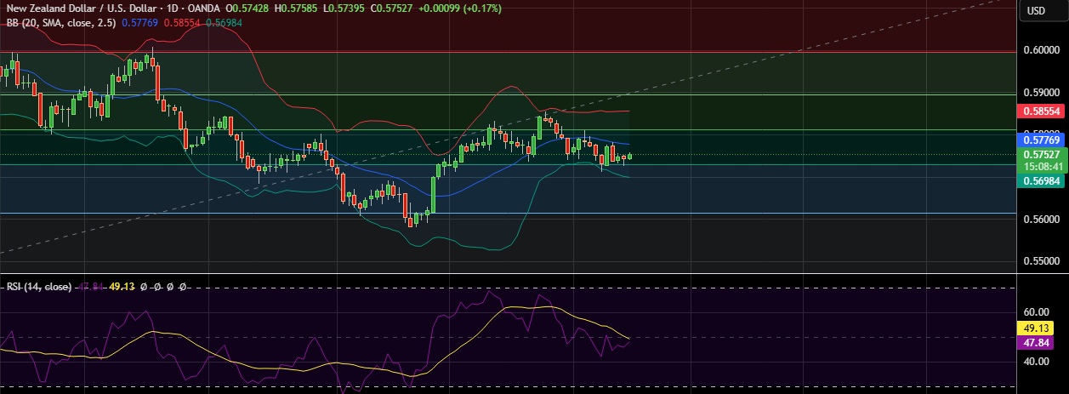1069x394 pixels.
Task: Click the blue 0.57769 basis price label
Action: (1039, 140)
